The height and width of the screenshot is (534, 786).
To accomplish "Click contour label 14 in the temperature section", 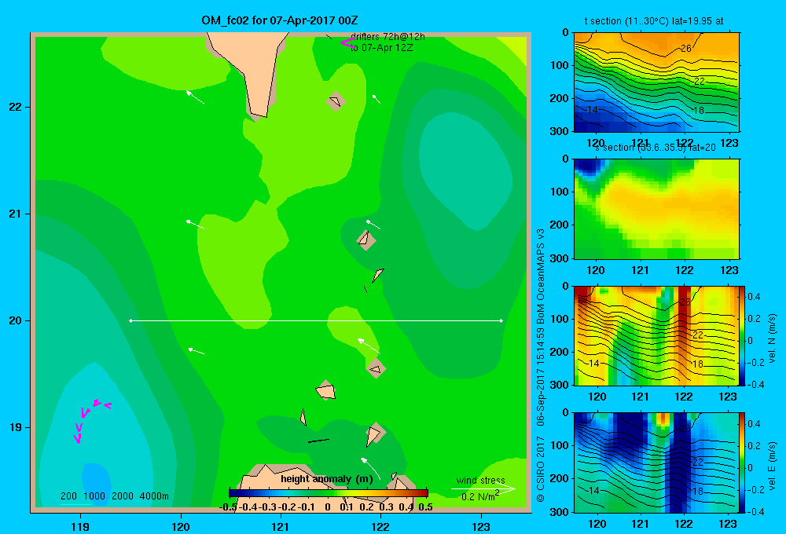I will 592,110.
